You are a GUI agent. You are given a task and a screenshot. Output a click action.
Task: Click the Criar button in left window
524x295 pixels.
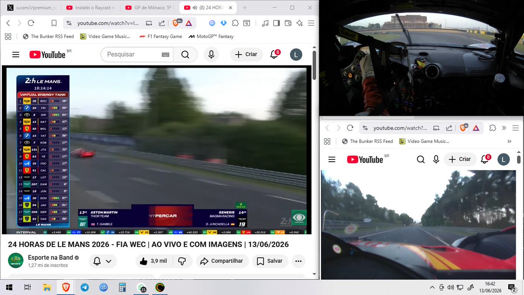(x=246, y=55)
